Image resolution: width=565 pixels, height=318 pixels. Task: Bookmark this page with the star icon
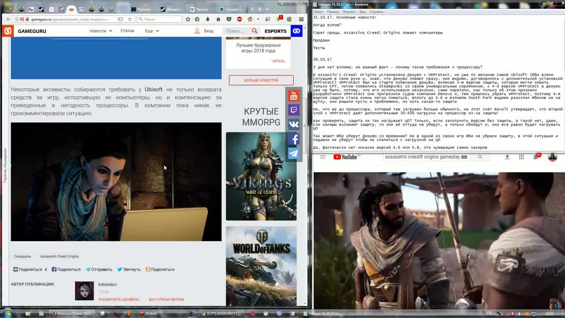point(188,19)
